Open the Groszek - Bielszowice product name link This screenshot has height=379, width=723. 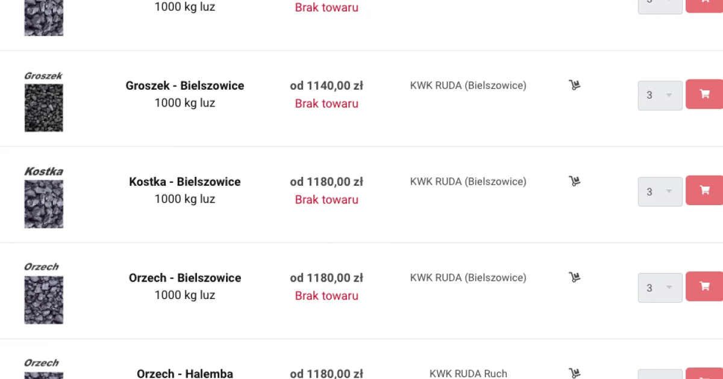(x=185, y=85)
